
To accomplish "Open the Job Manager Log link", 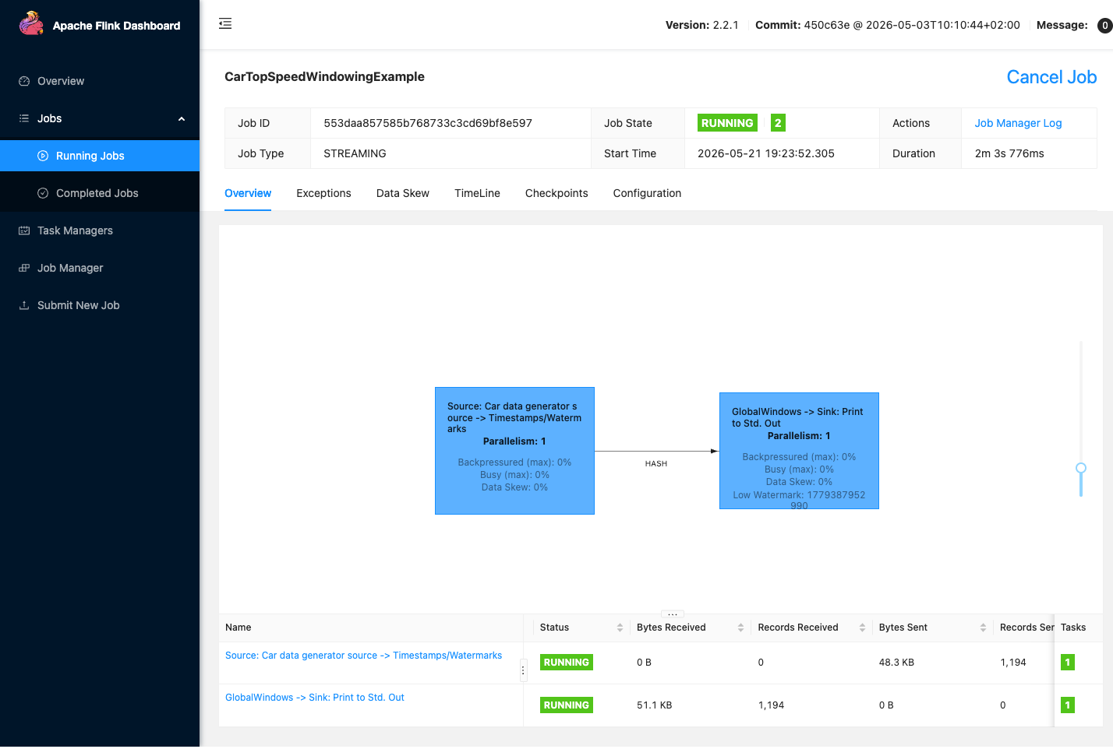I will click(x=1018, y=123).
